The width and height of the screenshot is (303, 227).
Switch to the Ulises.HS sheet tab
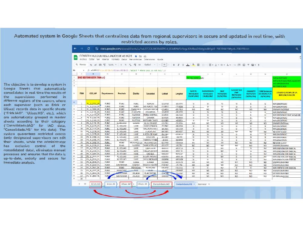(142, 184)
